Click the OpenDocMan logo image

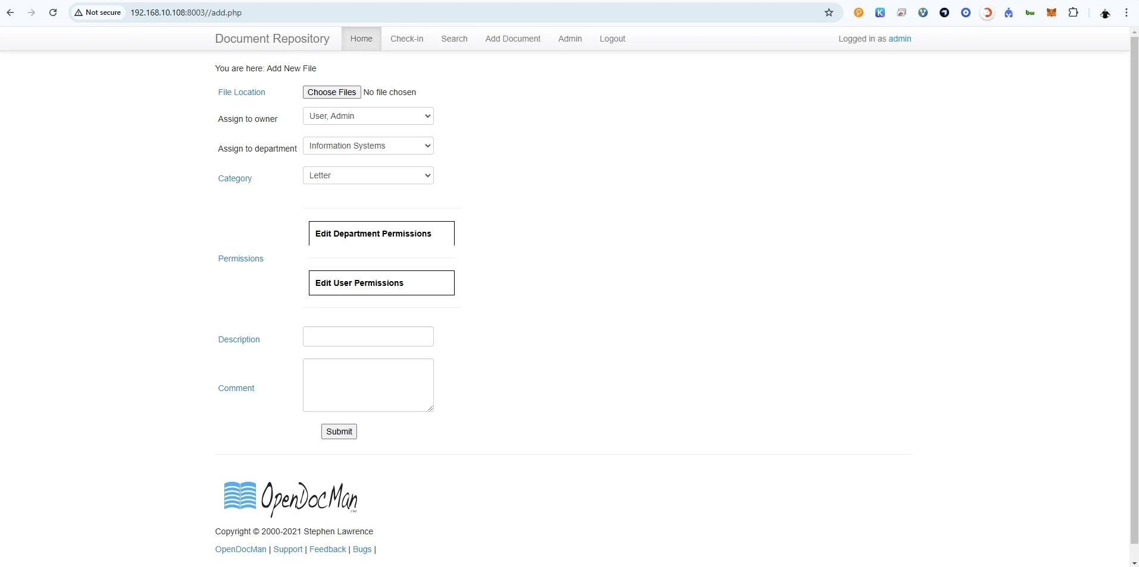(x=290, y=498)
